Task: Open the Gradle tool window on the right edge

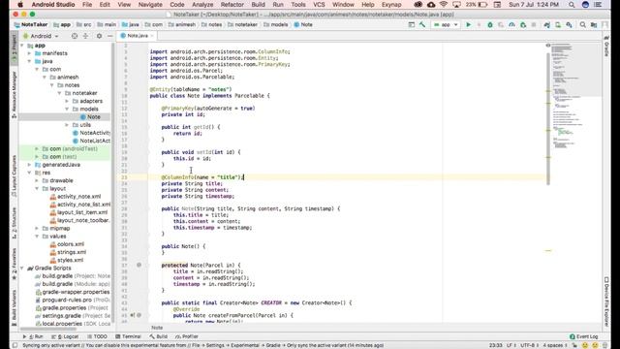Action: (607, 46)
